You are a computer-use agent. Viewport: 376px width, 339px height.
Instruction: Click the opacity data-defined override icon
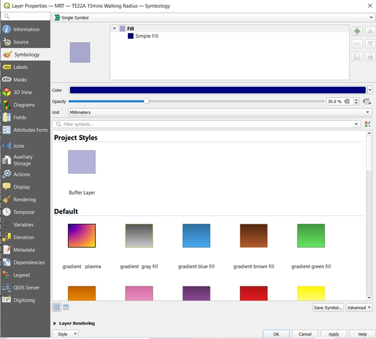point(367,102)
